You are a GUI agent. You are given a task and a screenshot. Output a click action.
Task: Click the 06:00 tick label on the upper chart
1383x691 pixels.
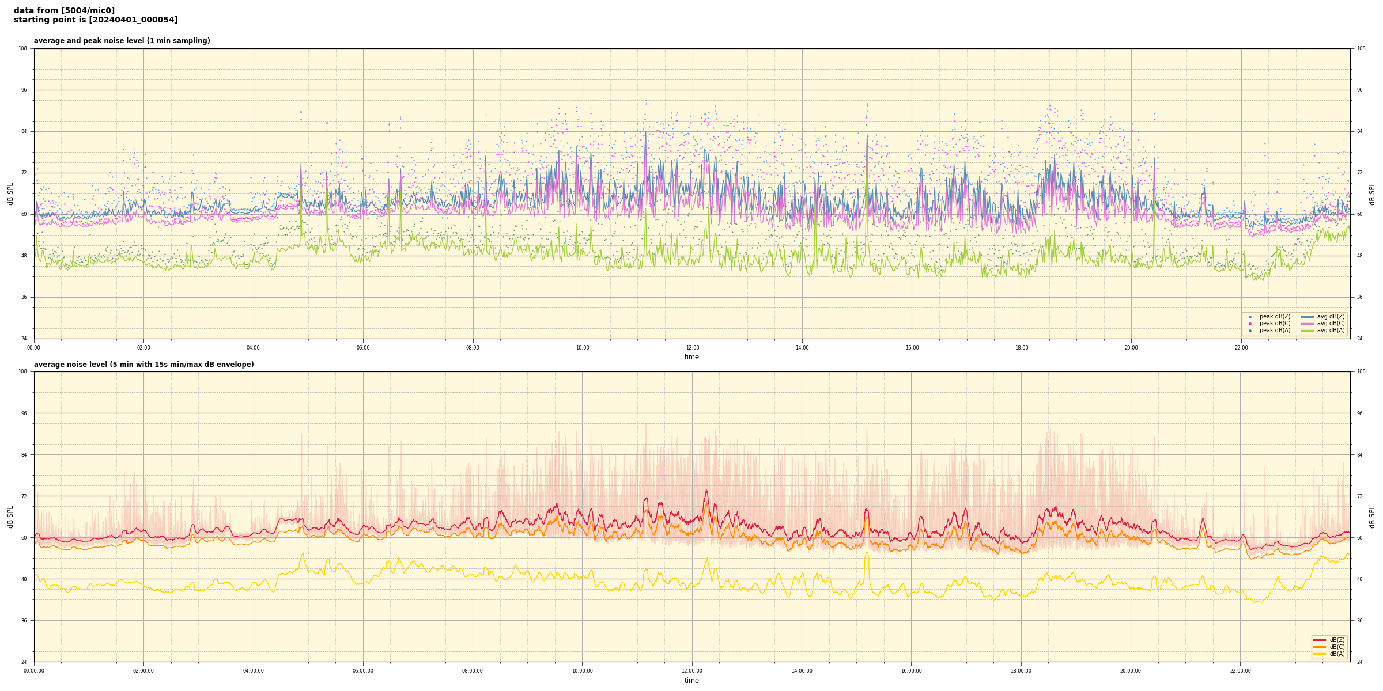363,348
